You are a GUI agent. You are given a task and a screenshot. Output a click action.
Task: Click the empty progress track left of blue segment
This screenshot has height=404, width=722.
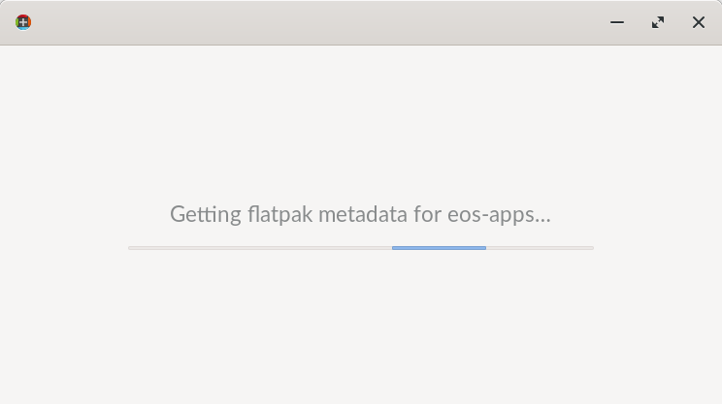coord(260,248)
